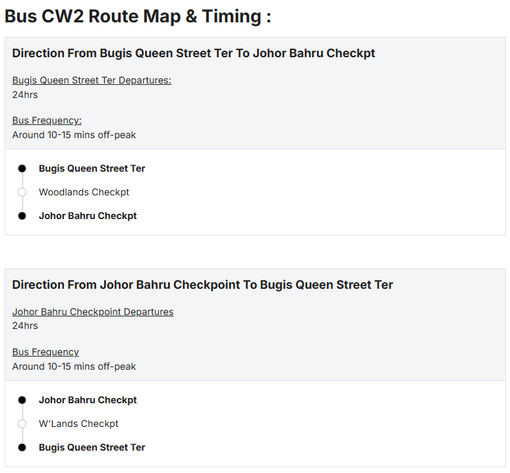The height and width of the screenshot is (473, 510).
Task: Click the black dot beside the second route's starting stop Johor Bahru Checkpt
Action: pyautogui.click(x=22, y=400)
